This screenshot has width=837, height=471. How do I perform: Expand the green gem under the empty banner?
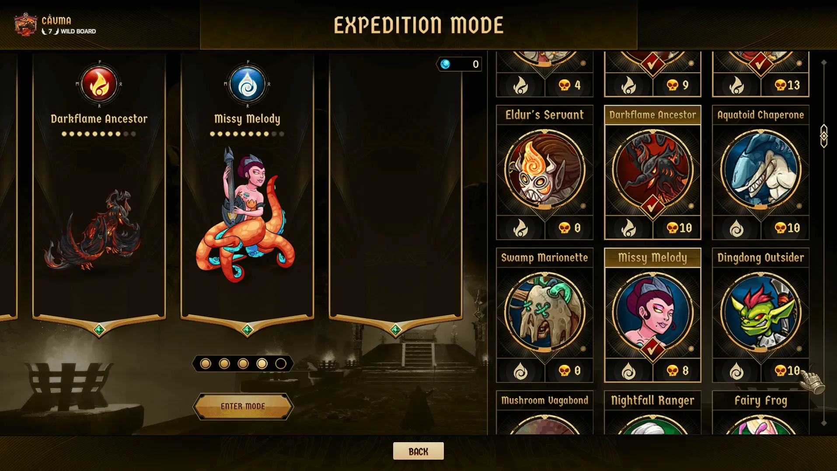pos(396,330)
